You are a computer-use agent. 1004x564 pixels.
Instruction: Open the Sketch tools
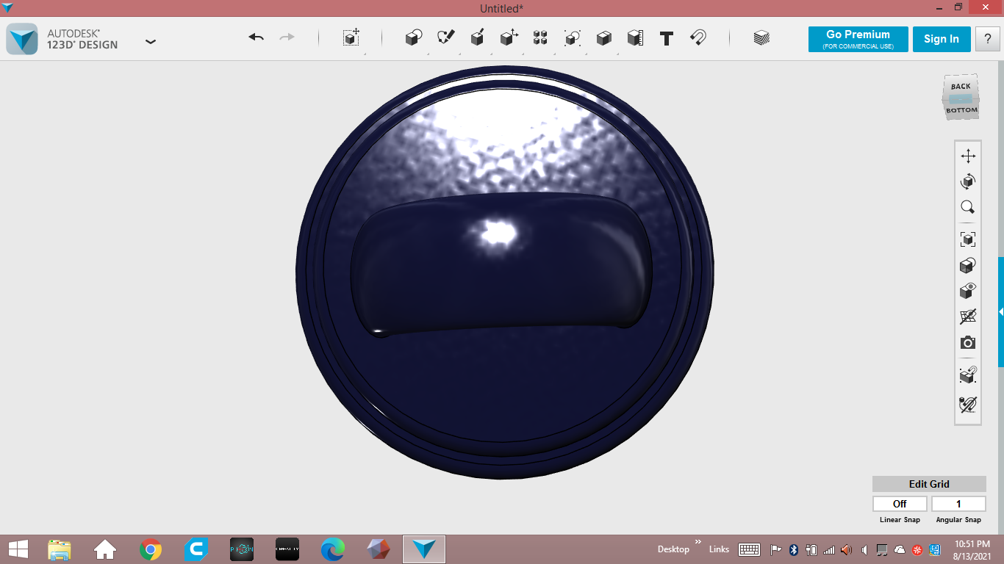pyautogui.click(x=446, y=38)
